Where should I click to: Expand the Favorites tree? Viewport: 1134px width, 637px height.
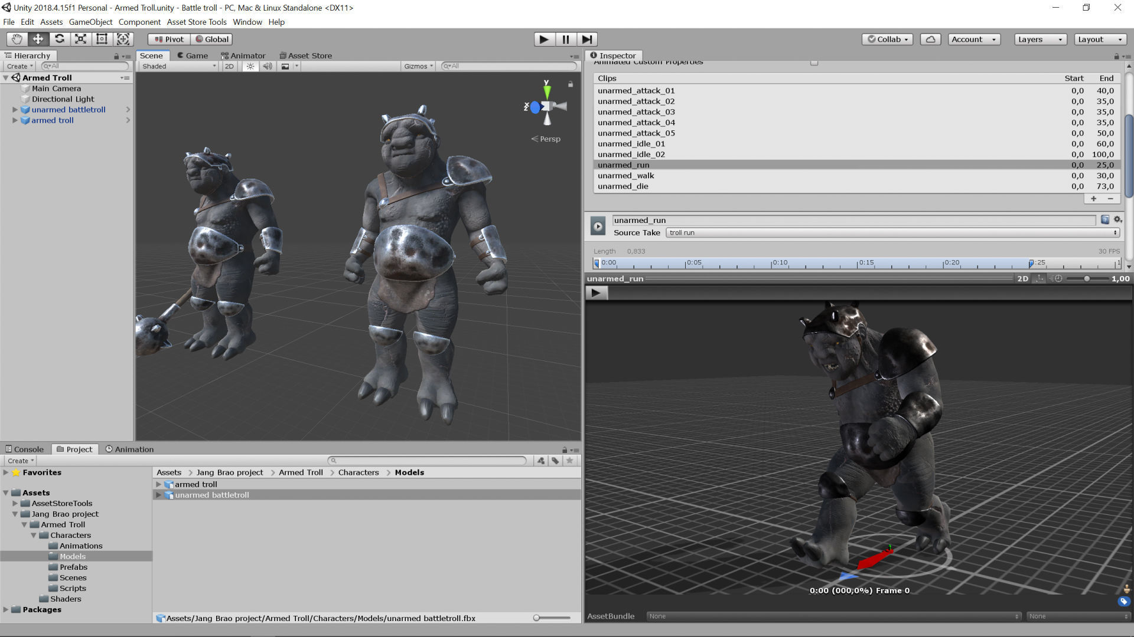click(x=6, y=472)
